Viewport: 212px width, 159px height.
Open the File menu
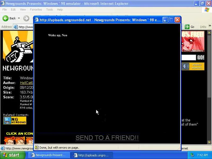click(5, 10)
